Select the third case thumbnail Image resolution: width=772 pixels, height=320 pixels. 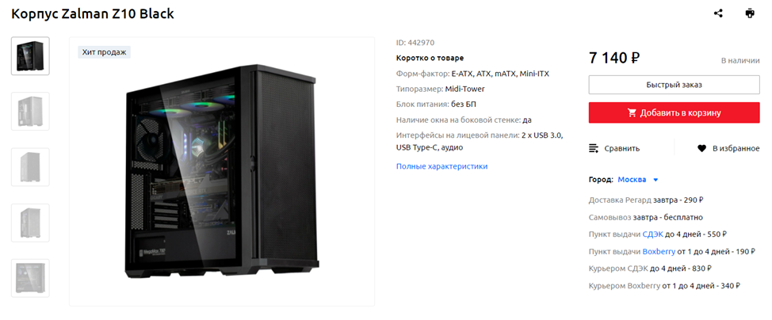31,167
